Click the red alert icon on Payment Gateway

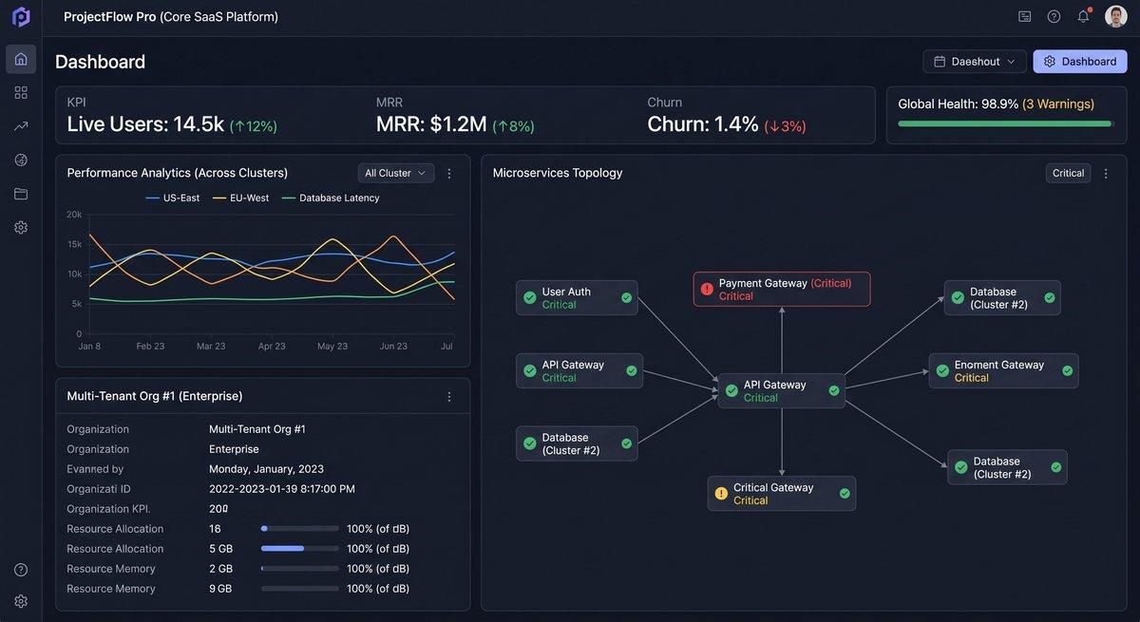tap(707, 289)
